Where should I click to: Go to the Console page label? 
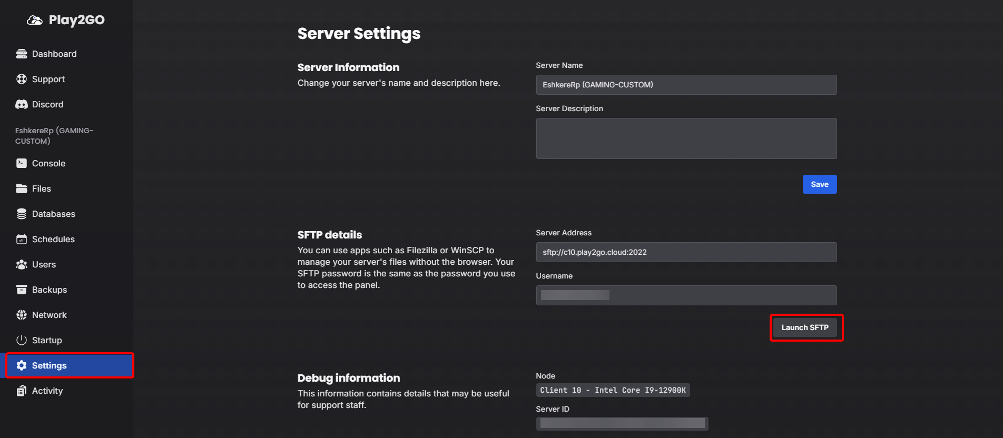coord(48,163)
